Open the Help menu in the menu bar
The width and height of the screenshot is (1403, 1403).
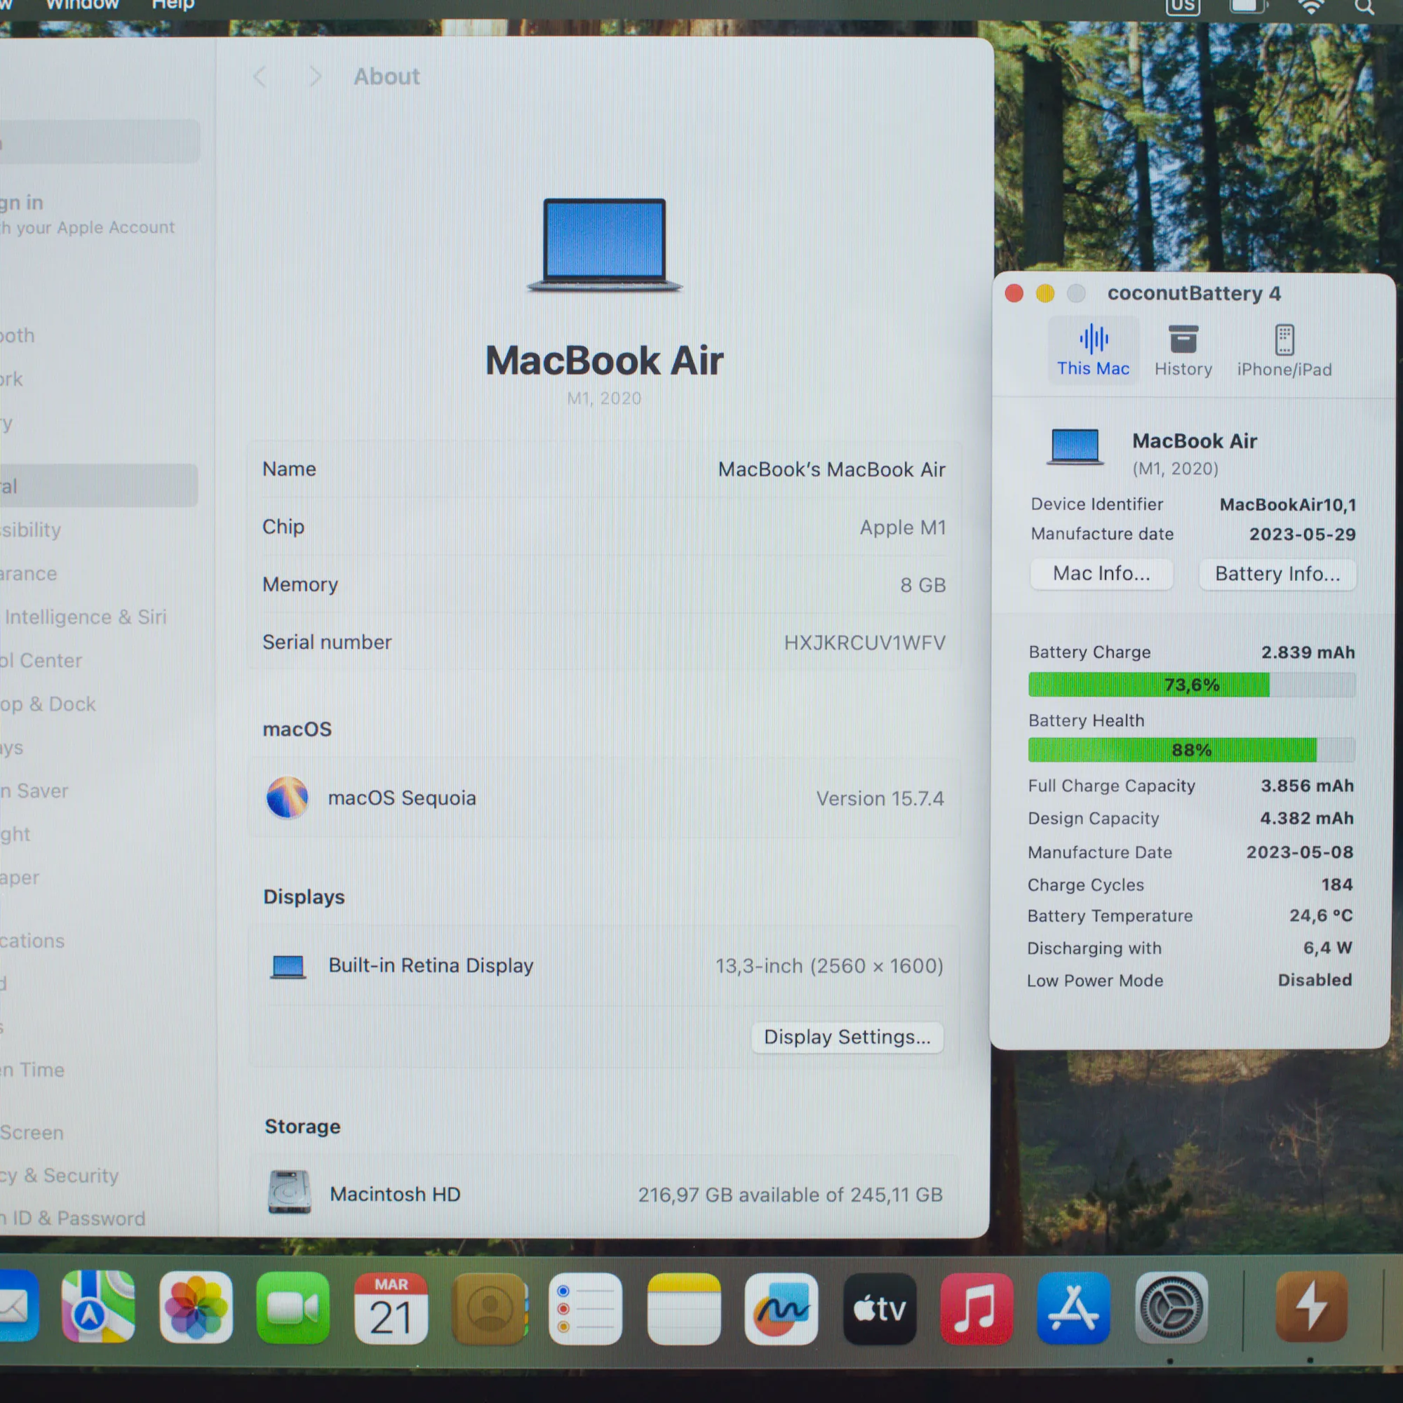pyautogui.click(x=173, y=4)
